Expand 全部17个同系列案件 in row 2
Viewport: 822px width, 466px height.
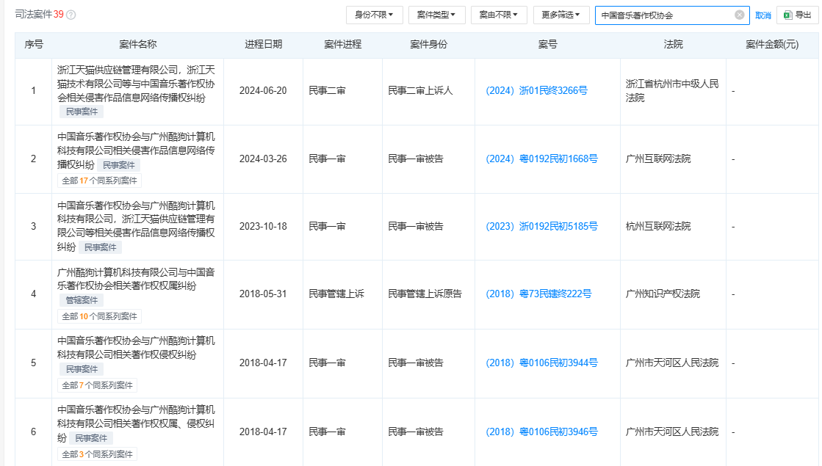[99, 181]
